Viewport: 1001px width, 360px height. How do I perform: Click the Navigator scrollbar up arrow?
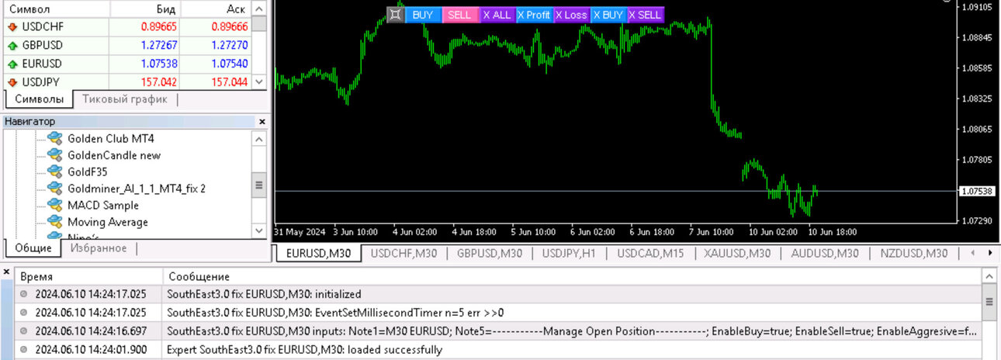[259, 138]
